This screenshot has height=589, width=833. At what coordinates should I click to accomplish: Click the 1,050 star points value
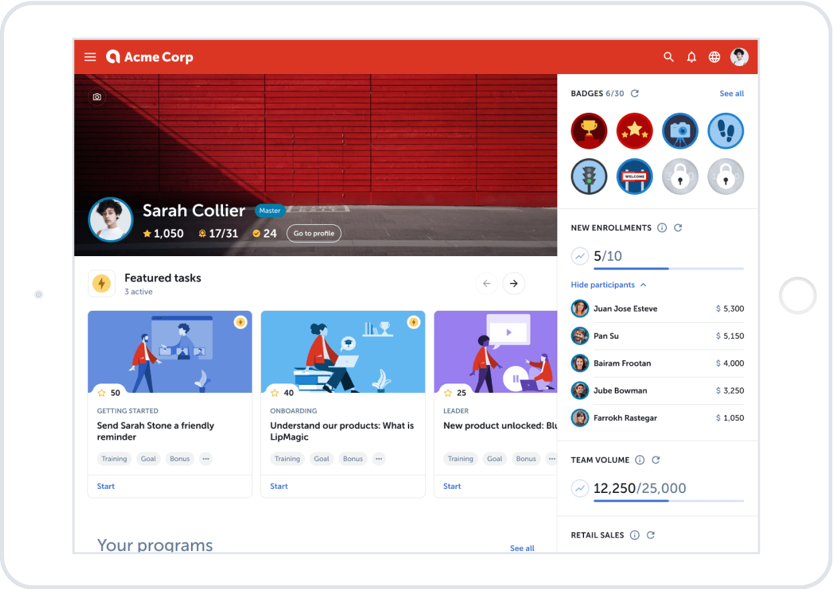164,233
